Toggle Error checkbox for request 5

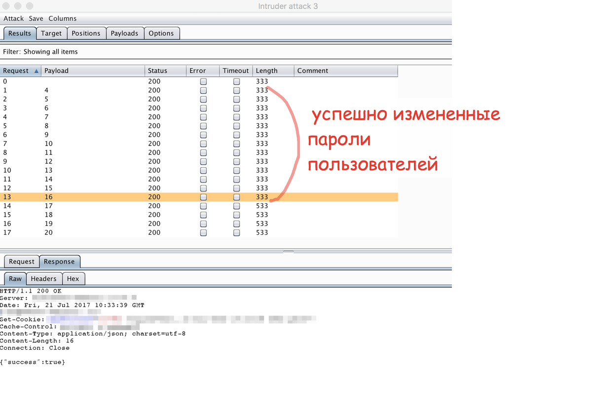pos(203,126)
